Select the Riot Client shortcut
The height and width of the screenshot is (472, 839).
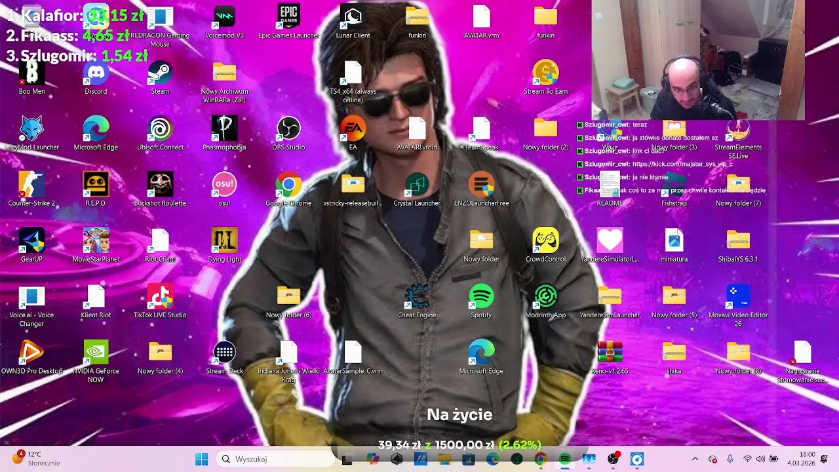point(160,246)
